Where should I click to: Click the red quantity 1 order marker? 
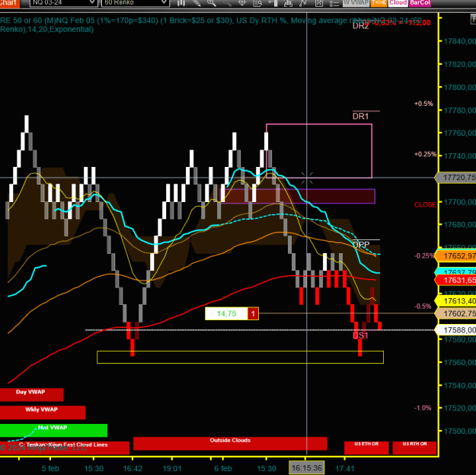click(253, 313)
